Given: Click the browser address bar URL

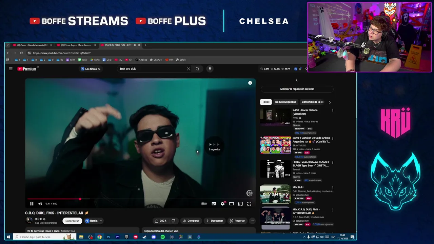Looking at the screenshot, I should [62, 53].
